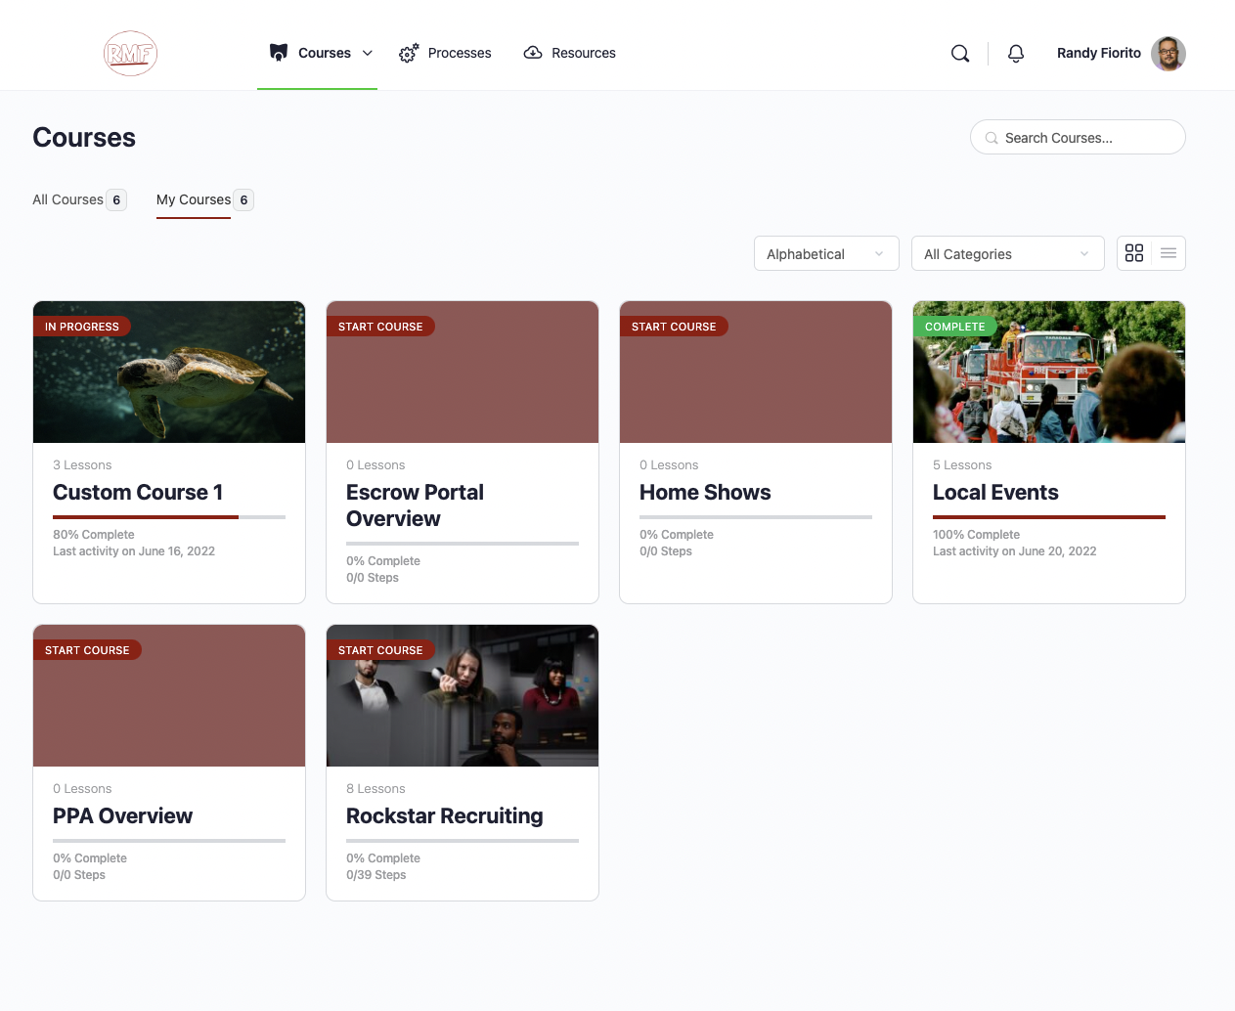Open the notifications bell

(1016, 53)
